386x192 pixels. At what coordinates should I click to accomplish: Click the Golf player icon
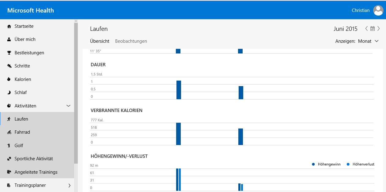pos(9,146)
